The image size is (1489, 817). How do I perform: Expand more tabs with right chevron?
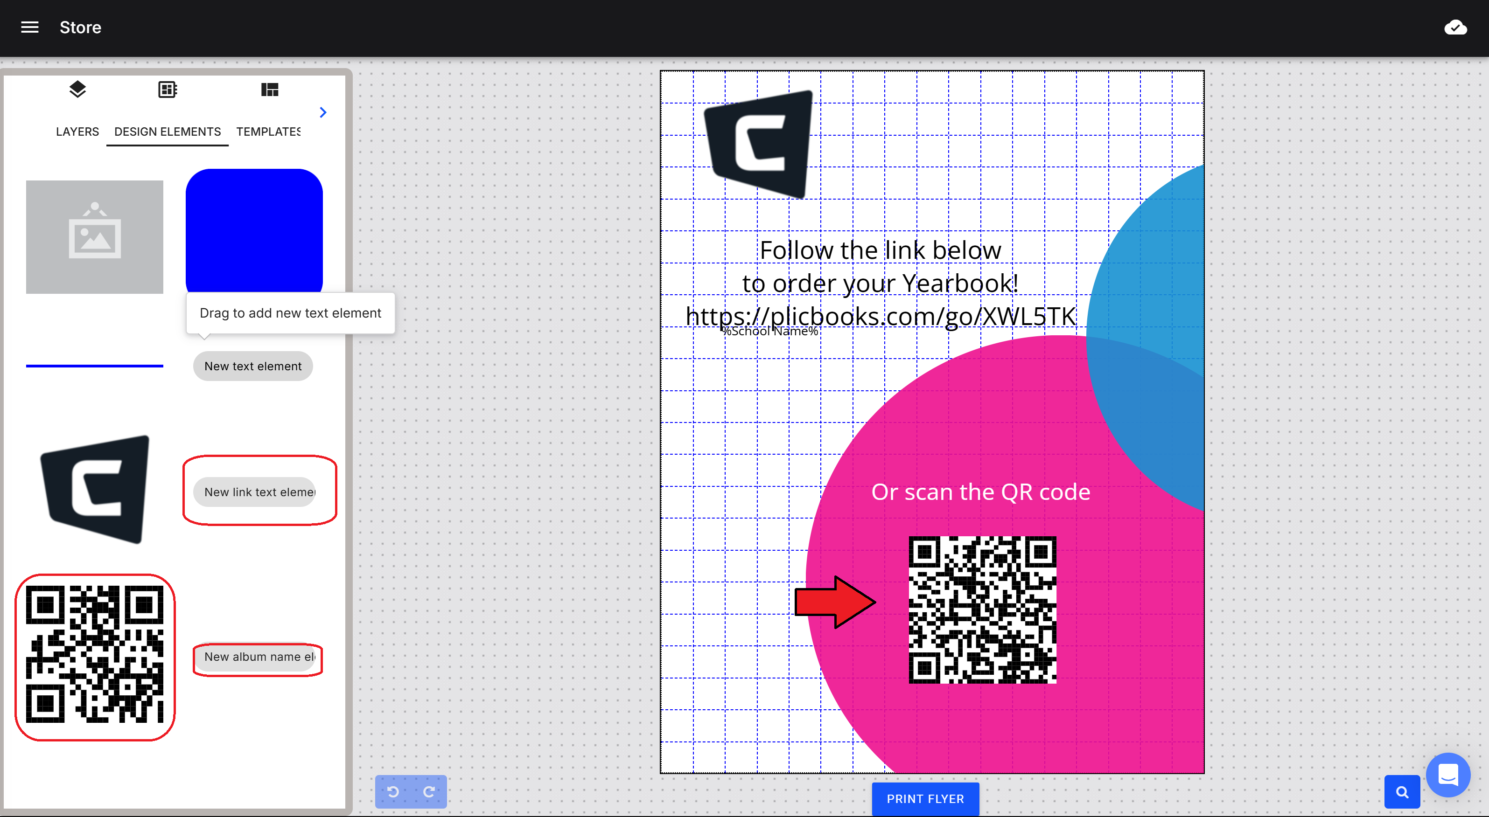(x=323, y=112)
